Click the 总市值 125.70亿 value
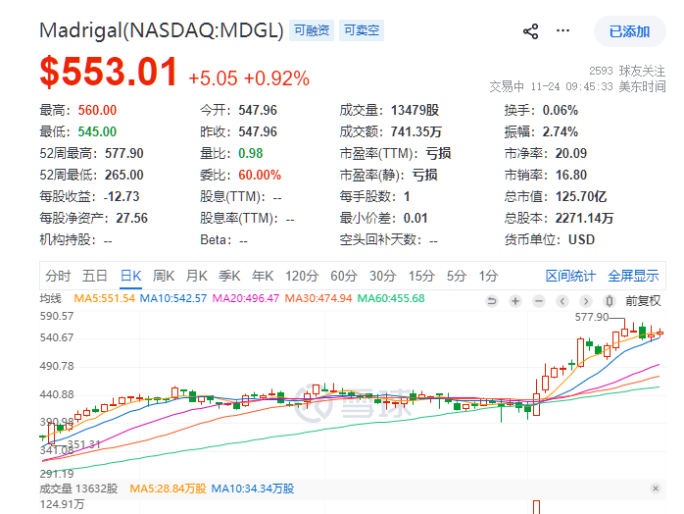Screen dimensions: 684x514 point(581,196)
